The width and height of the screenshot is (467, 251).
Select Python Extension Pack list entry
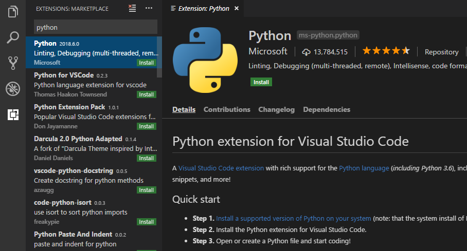[94, 116]
